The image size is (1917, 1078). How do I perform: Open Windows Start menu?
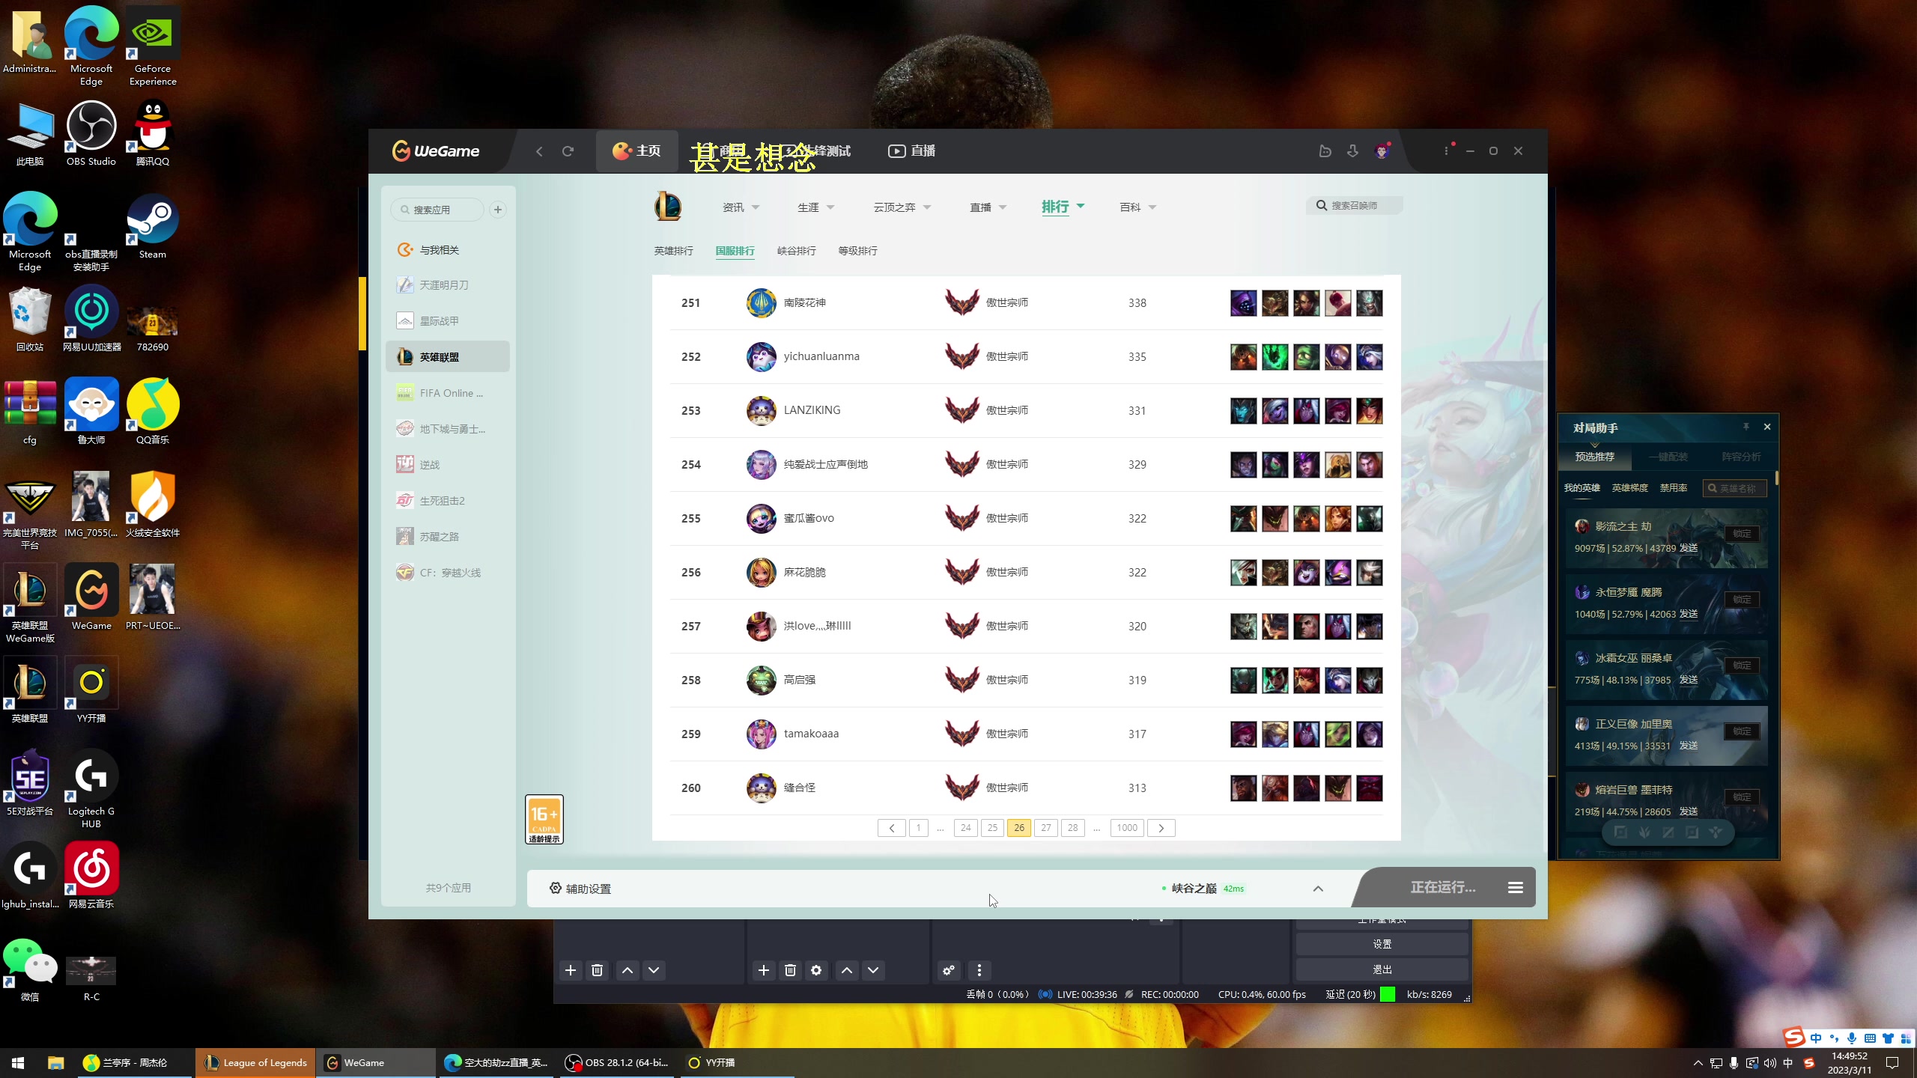[x=18, y=1062]
